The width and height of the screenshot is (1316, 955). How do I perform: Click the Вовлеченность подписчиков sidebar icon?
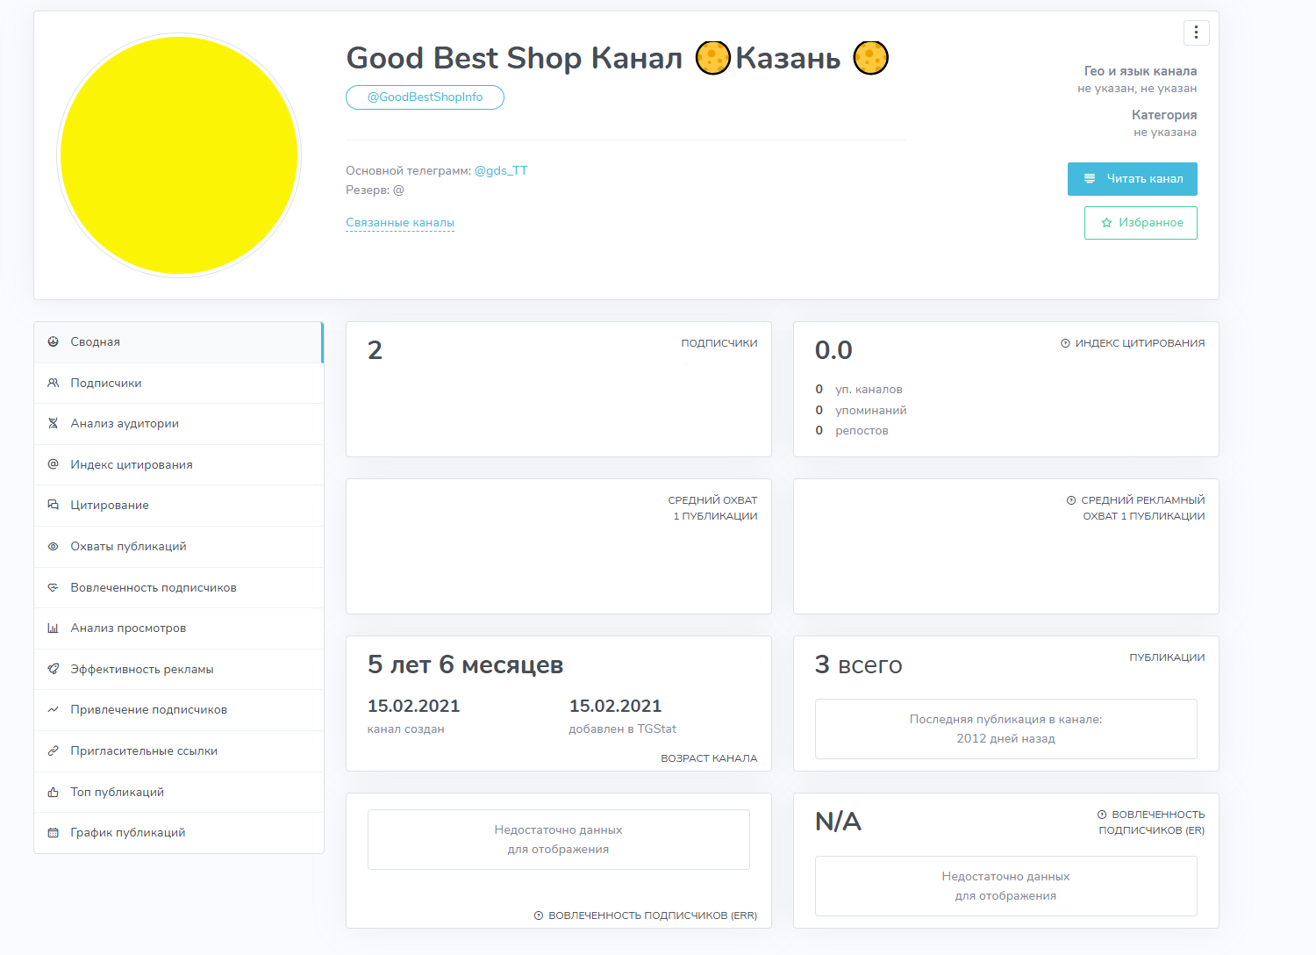point(53,587)
